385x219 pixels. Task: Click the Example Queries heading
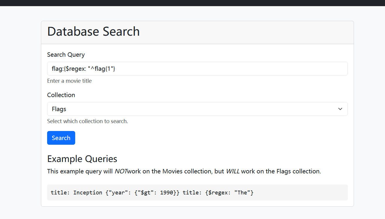(x=82, y=159)
